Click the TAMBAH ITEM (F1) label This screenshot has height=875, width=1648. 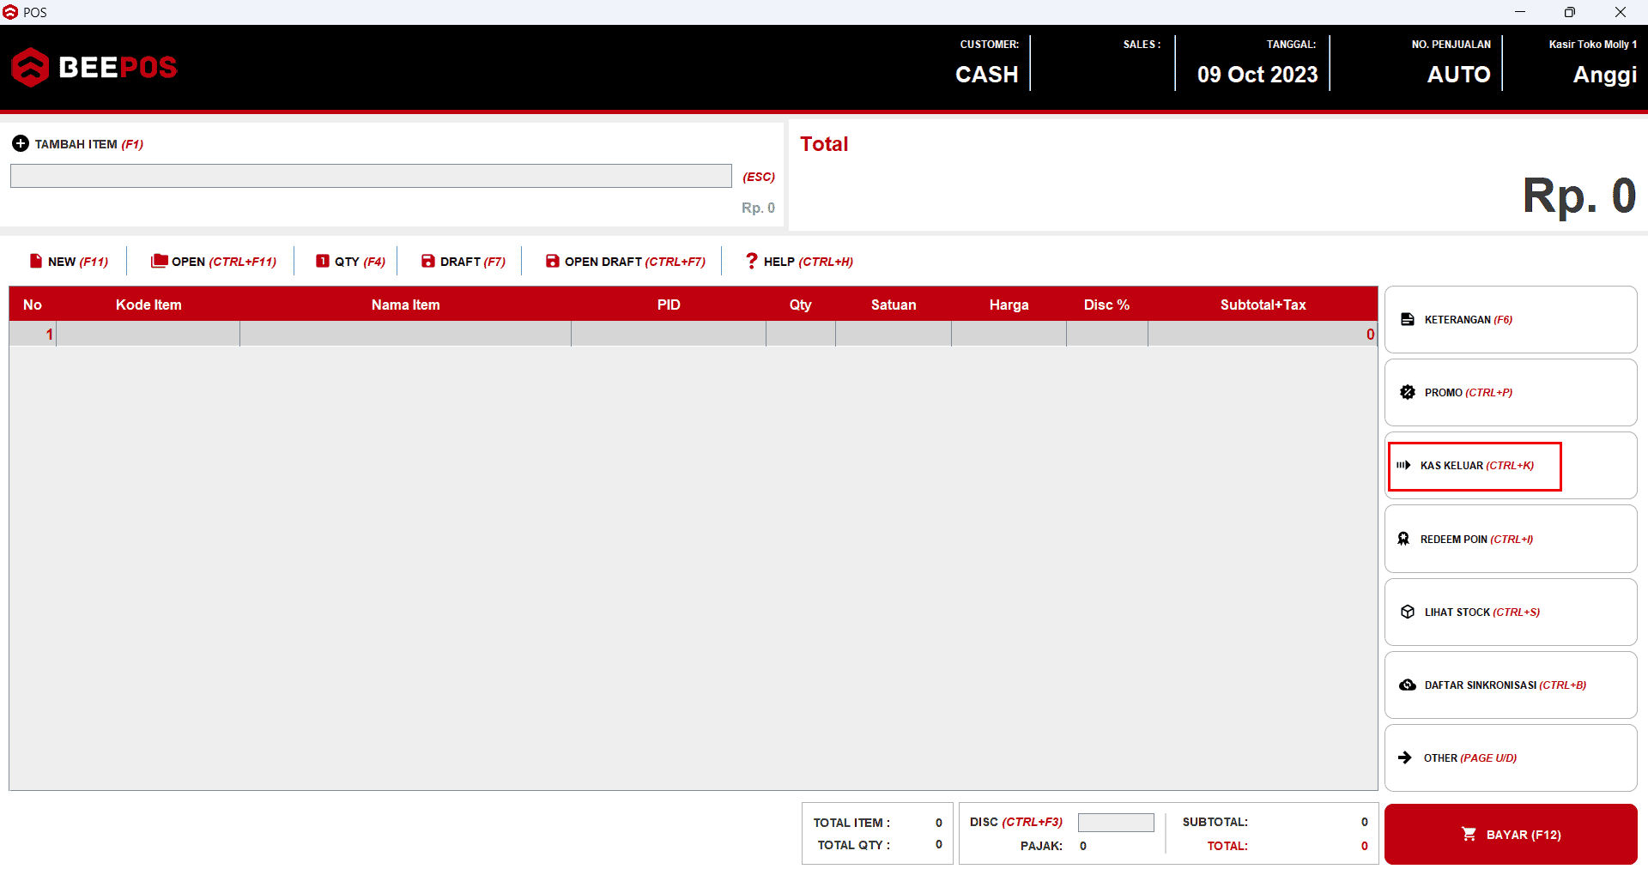pos(89,144)
